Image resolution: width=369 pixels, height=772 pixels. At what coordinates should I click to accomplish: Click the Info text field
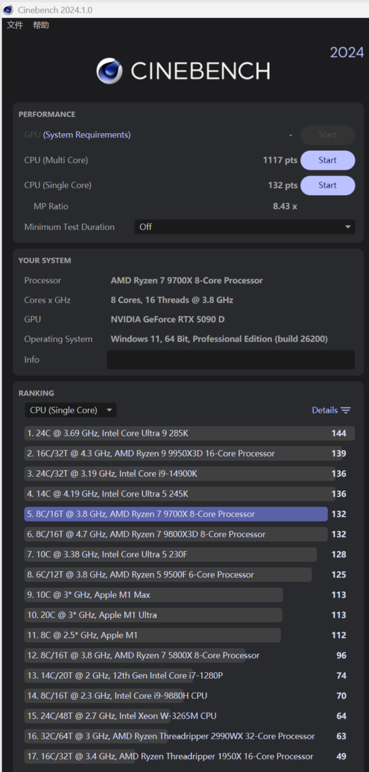pyautogui.click(x=231, y=360)
